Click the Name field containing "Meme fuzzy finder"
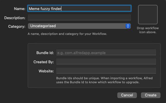Image resolution: width=166 pixels, height=103 pixels. [x=79, y=8]
